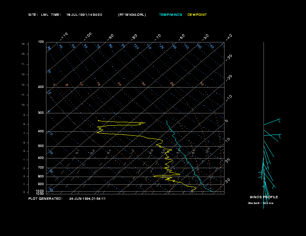Screen dimensions: 306x236
Task: Click the -50 isotherm label at top
Action: tap(206, 37)
